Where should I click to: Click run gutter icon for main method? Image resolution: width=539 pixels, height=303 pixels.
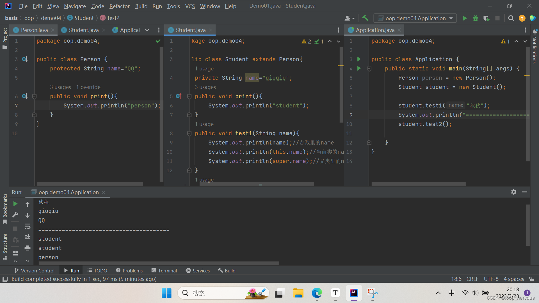pyautogui.click(x=359, y=68)
